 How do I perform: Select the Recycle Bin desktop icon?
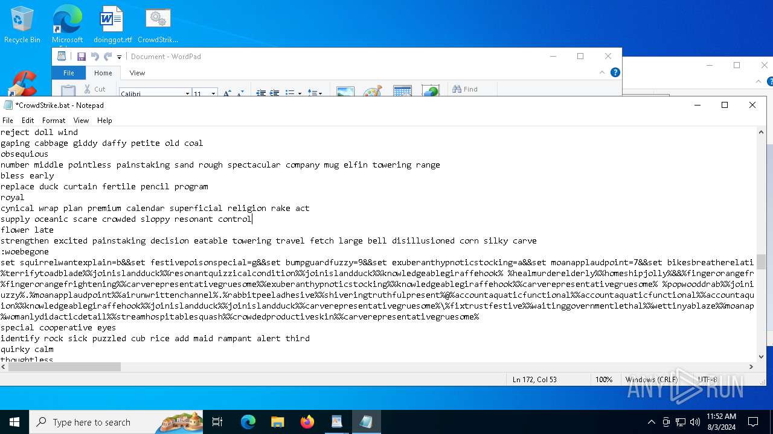point(22,25)
